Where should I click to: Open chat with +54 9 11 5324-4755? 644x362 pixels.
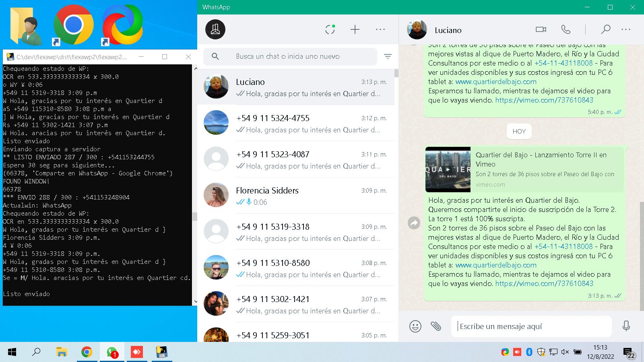pos(296,123)
